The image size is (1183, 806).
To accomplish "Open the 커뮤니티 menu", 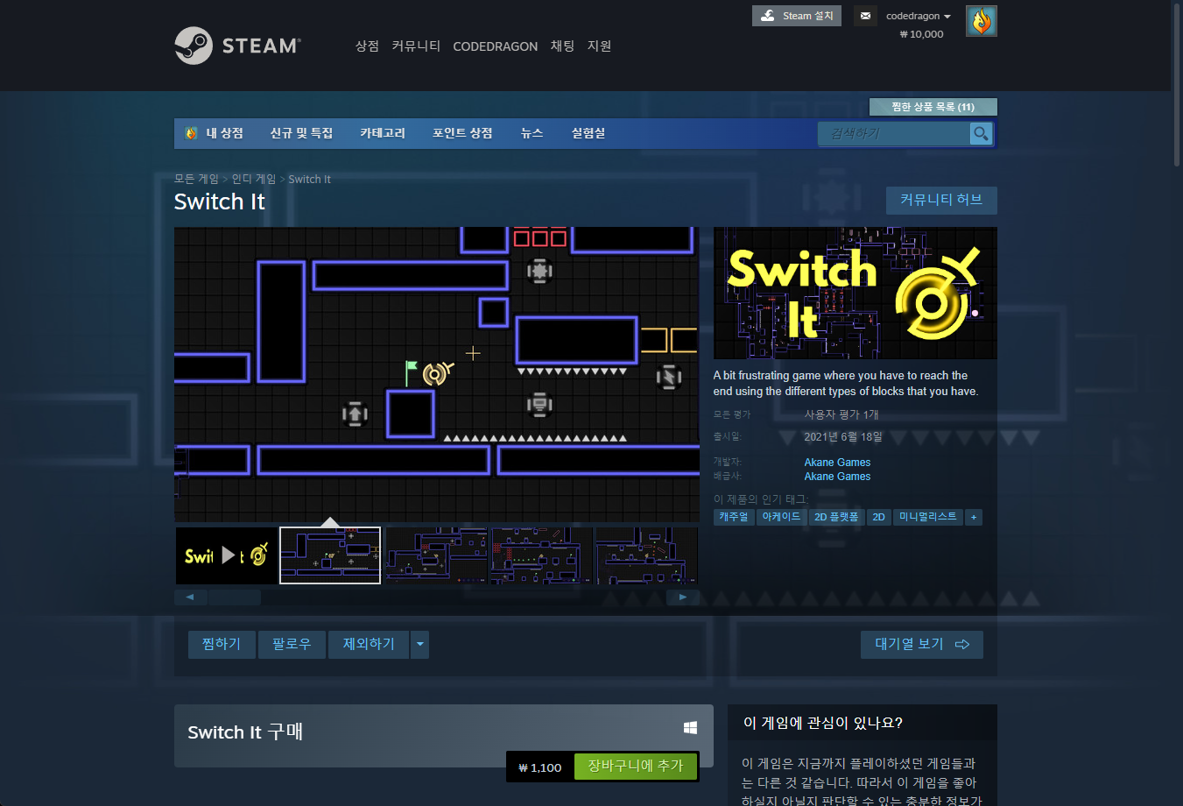I will coord(416,46).
